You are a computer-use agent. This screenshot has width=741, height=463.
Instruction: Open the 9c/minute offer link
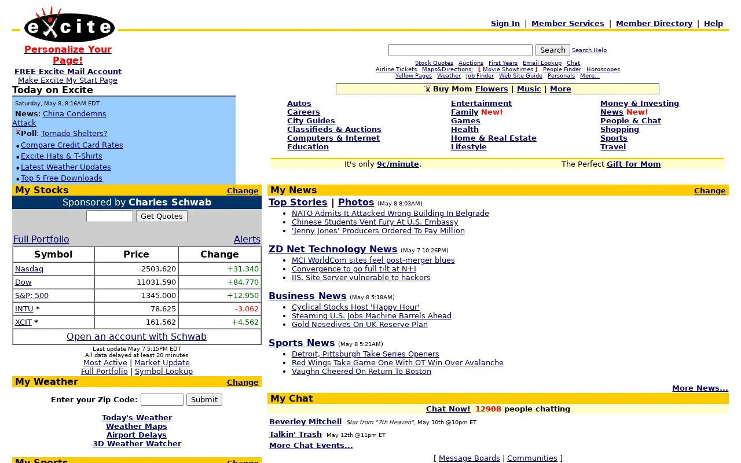(398, 164)
